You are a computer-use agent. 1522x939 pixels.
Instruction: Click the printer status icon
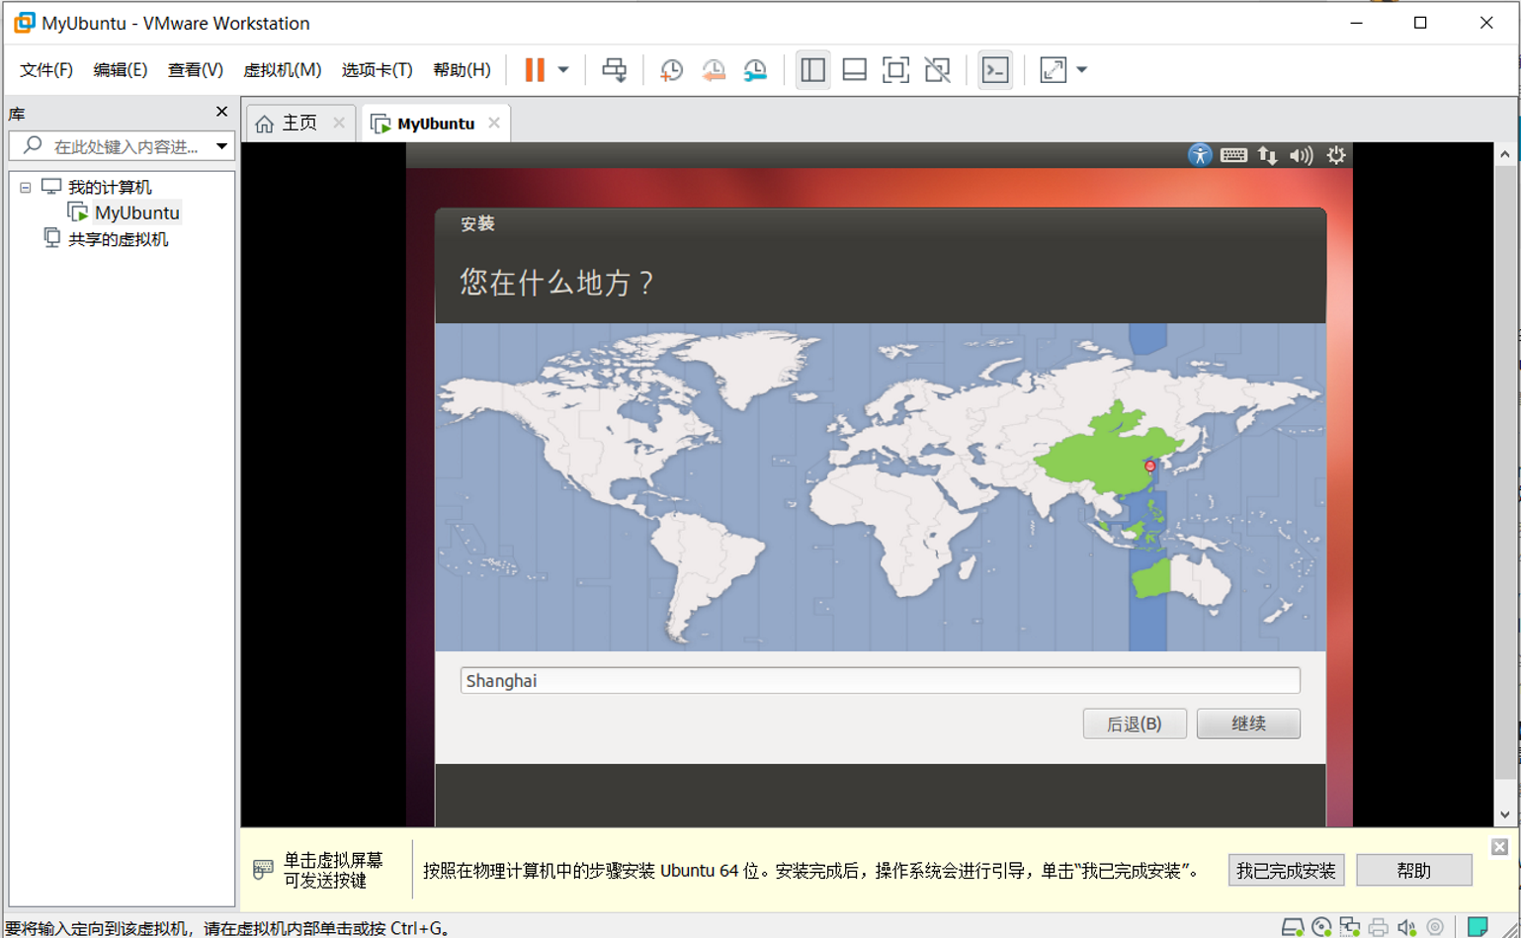(x=1379, y=927)
